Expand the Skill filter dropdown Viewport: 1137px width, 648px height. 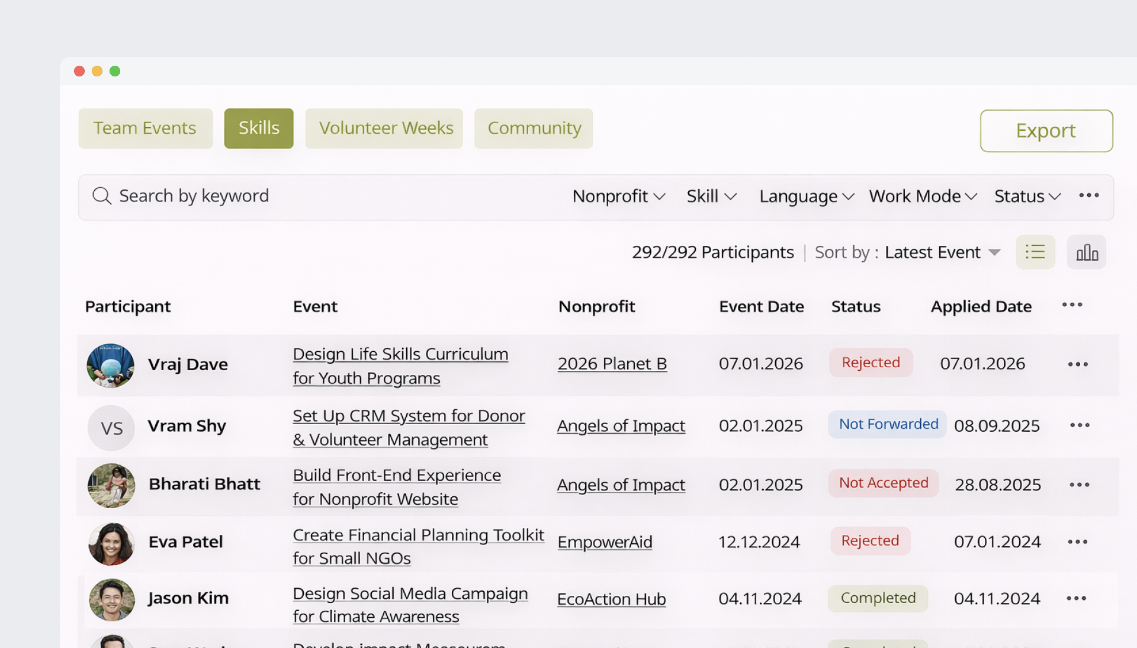711,196
